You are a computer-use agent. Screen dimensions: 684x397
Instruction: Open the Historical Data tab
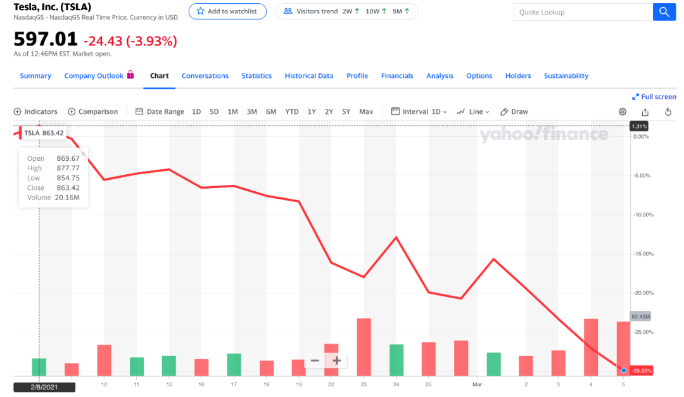309,76
